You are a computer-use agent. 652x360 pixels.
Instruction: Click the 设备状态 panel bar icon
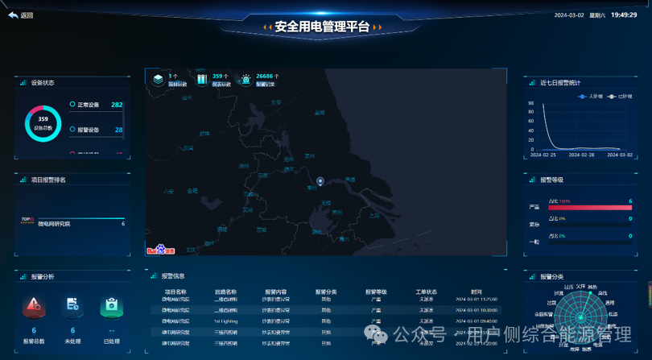23,83
